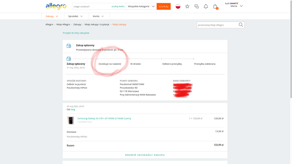Click magnifier icon in Moje Allegro search

click(x=241, y=25)
